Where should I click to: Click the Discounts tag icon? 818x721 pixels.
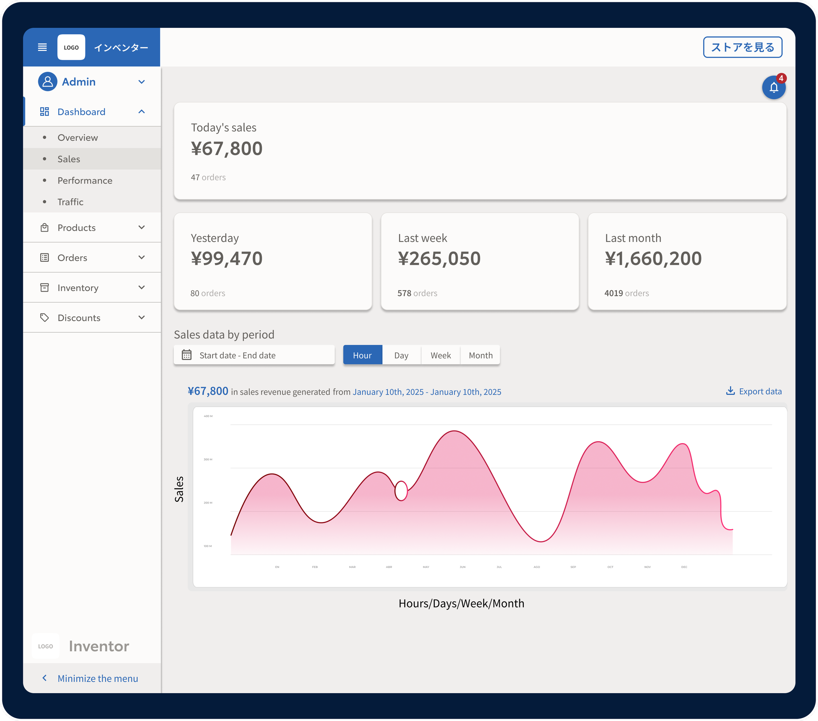44,317
